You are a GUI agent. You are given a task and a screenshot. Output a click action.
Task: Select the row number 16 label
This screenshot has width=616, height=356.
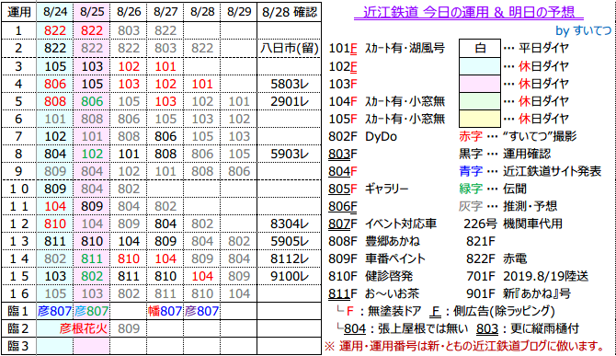coord(18,293)
